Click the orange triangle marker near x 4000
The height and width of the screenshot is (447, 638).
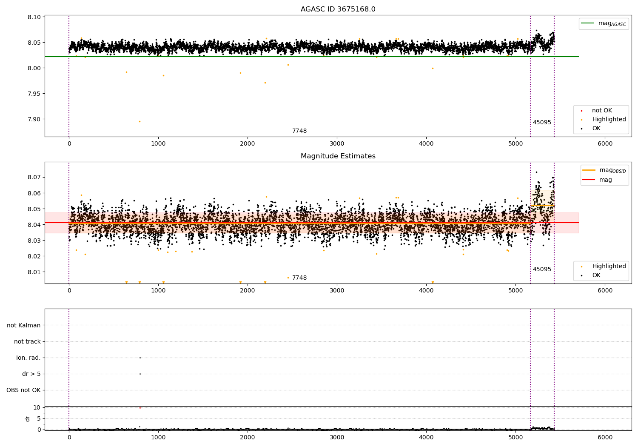coord(433,282)
